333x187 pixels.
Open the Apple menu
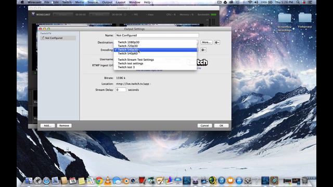22,2
